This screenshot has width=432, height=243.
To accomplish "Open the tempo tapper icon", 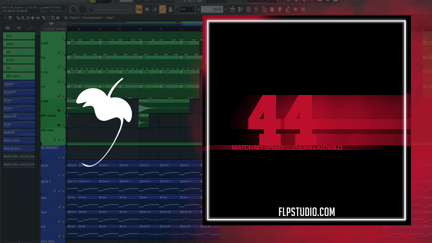I will pyautogui.click(x=288, y=9).
